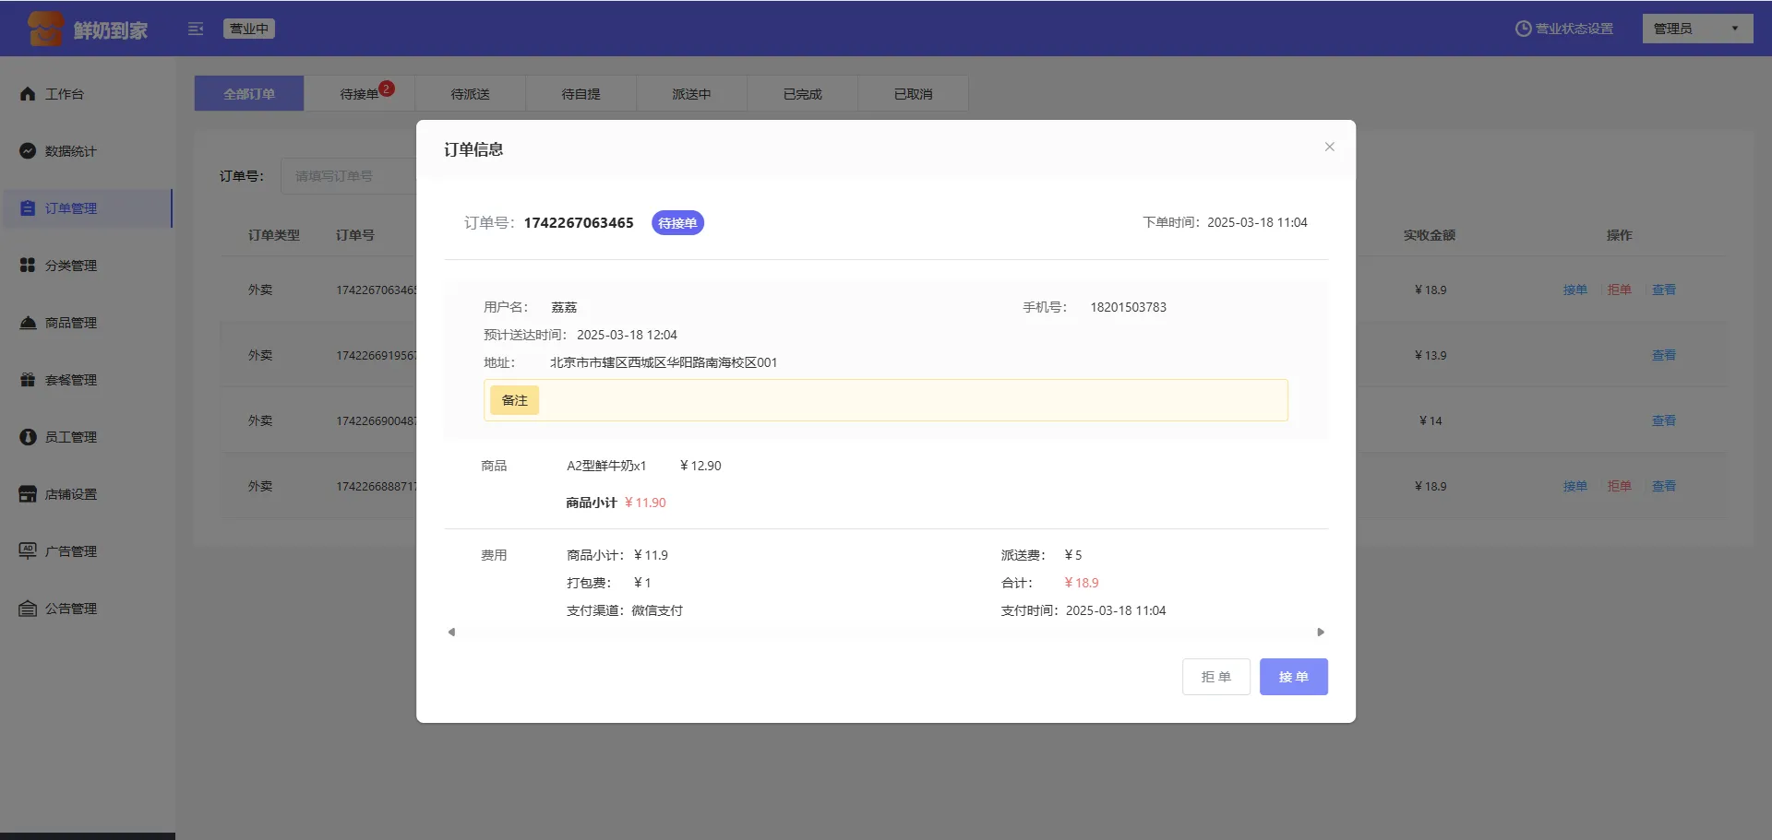The image size is (1772, 840).
Task: Close the 订单信息 dialog
Action: [x=1329, y=147]
